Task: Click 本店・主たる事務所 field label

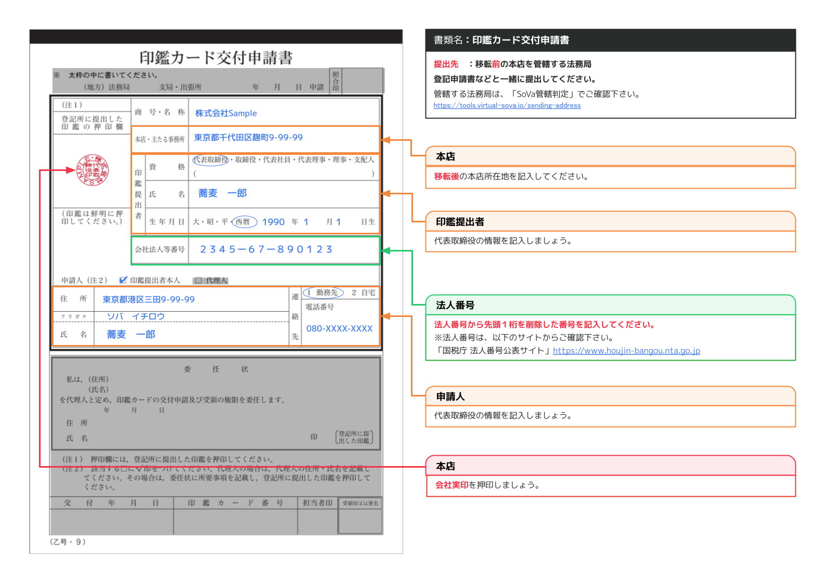Action: [x=160, y=139]
